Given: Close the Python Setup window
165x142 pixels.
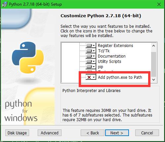Looking at the screenshot, I should (159, 4).
